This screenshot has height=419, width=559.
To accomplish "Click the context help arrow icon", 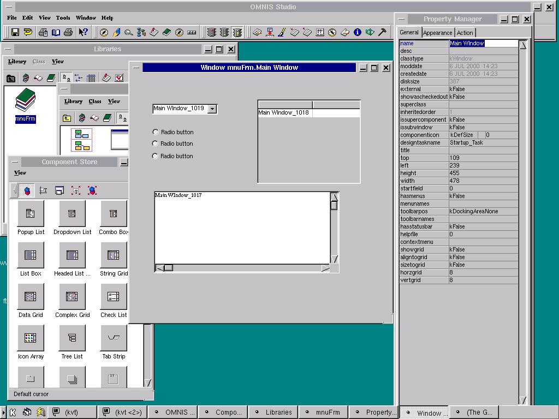I will [x=83, y=33].
